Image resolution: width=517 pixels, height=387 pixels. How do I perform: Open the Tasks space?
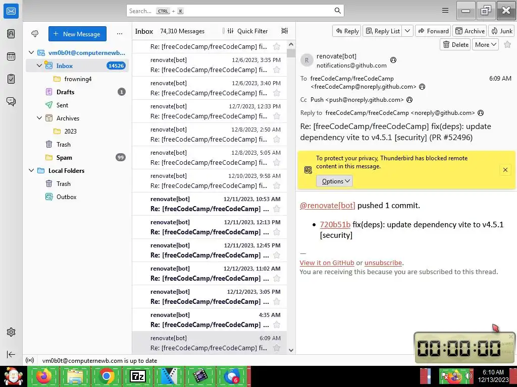(11, 79)
